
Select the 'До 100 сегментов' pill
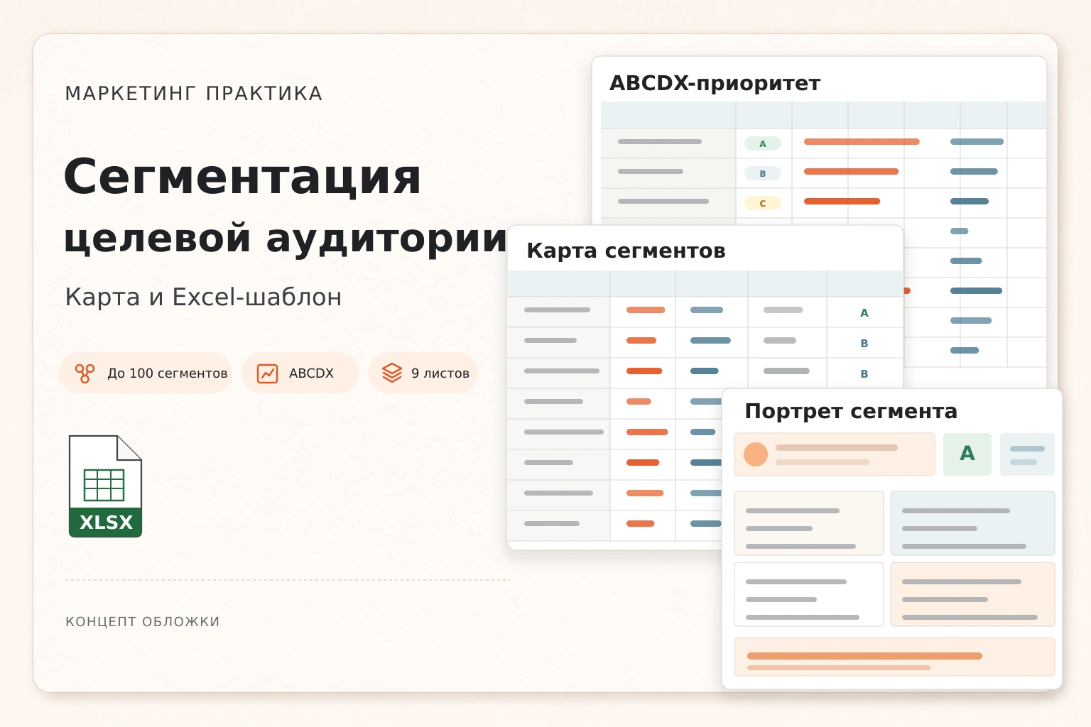(145, 373)
